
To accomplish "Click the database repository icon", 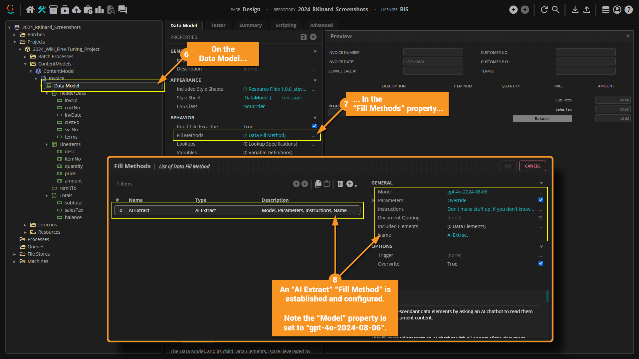I will coord(605,10).
